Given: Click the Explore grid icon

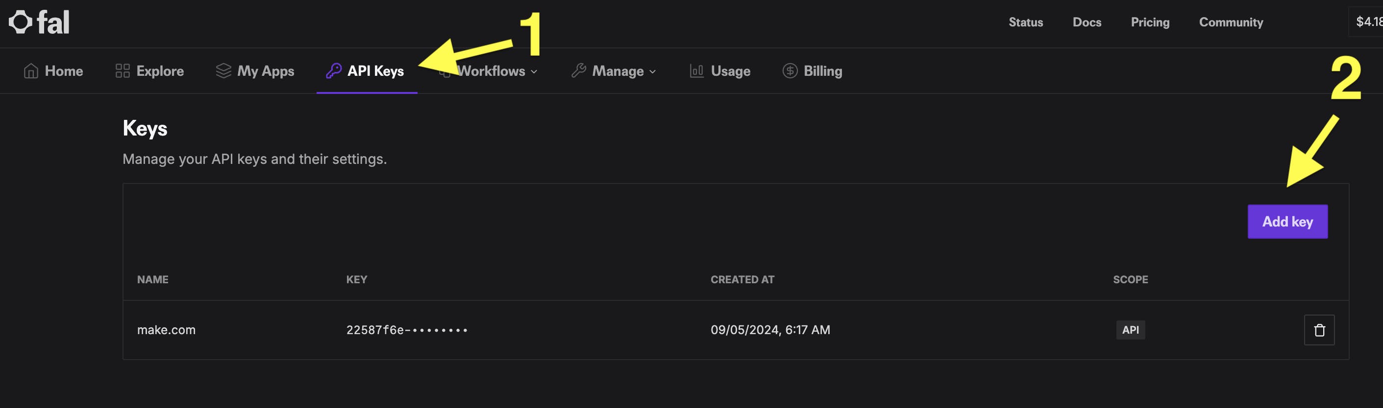Looking at the screenshot, I should pos(123,71).
